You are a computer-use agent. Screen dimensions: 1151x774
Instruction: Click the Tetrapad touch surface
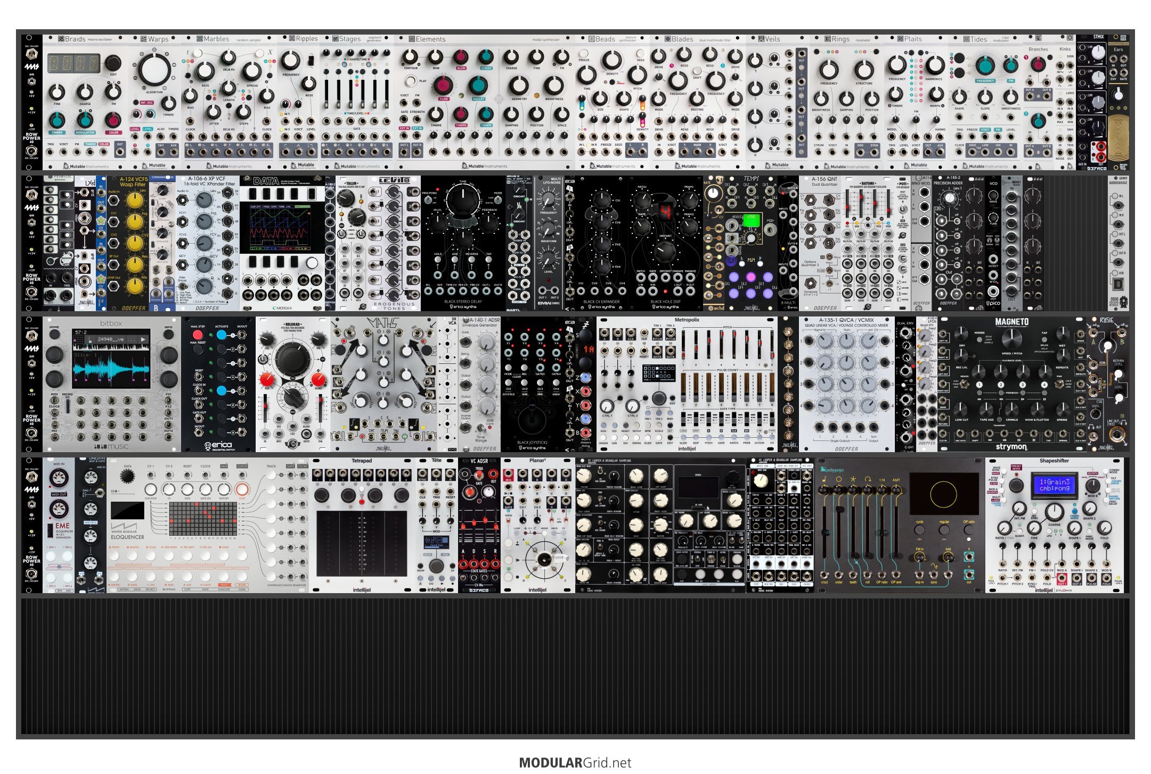coord(361,544)
